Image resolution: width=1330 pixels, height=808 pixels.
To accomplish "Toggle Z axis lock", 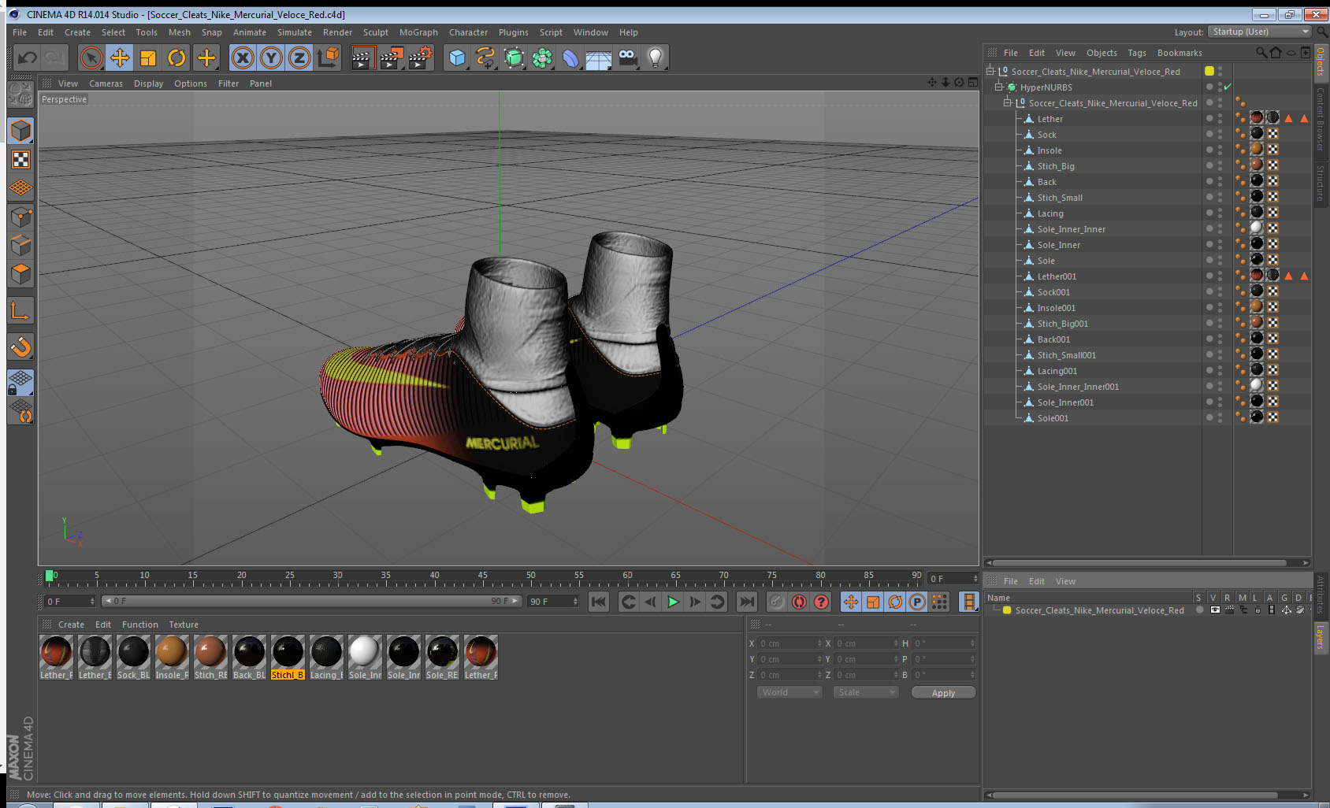I will [x=299, y=57].
